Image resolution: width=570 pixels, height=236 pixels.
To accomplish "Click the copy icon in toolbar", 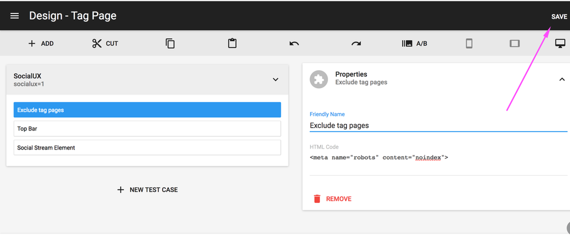I will [x=170, y=43].
